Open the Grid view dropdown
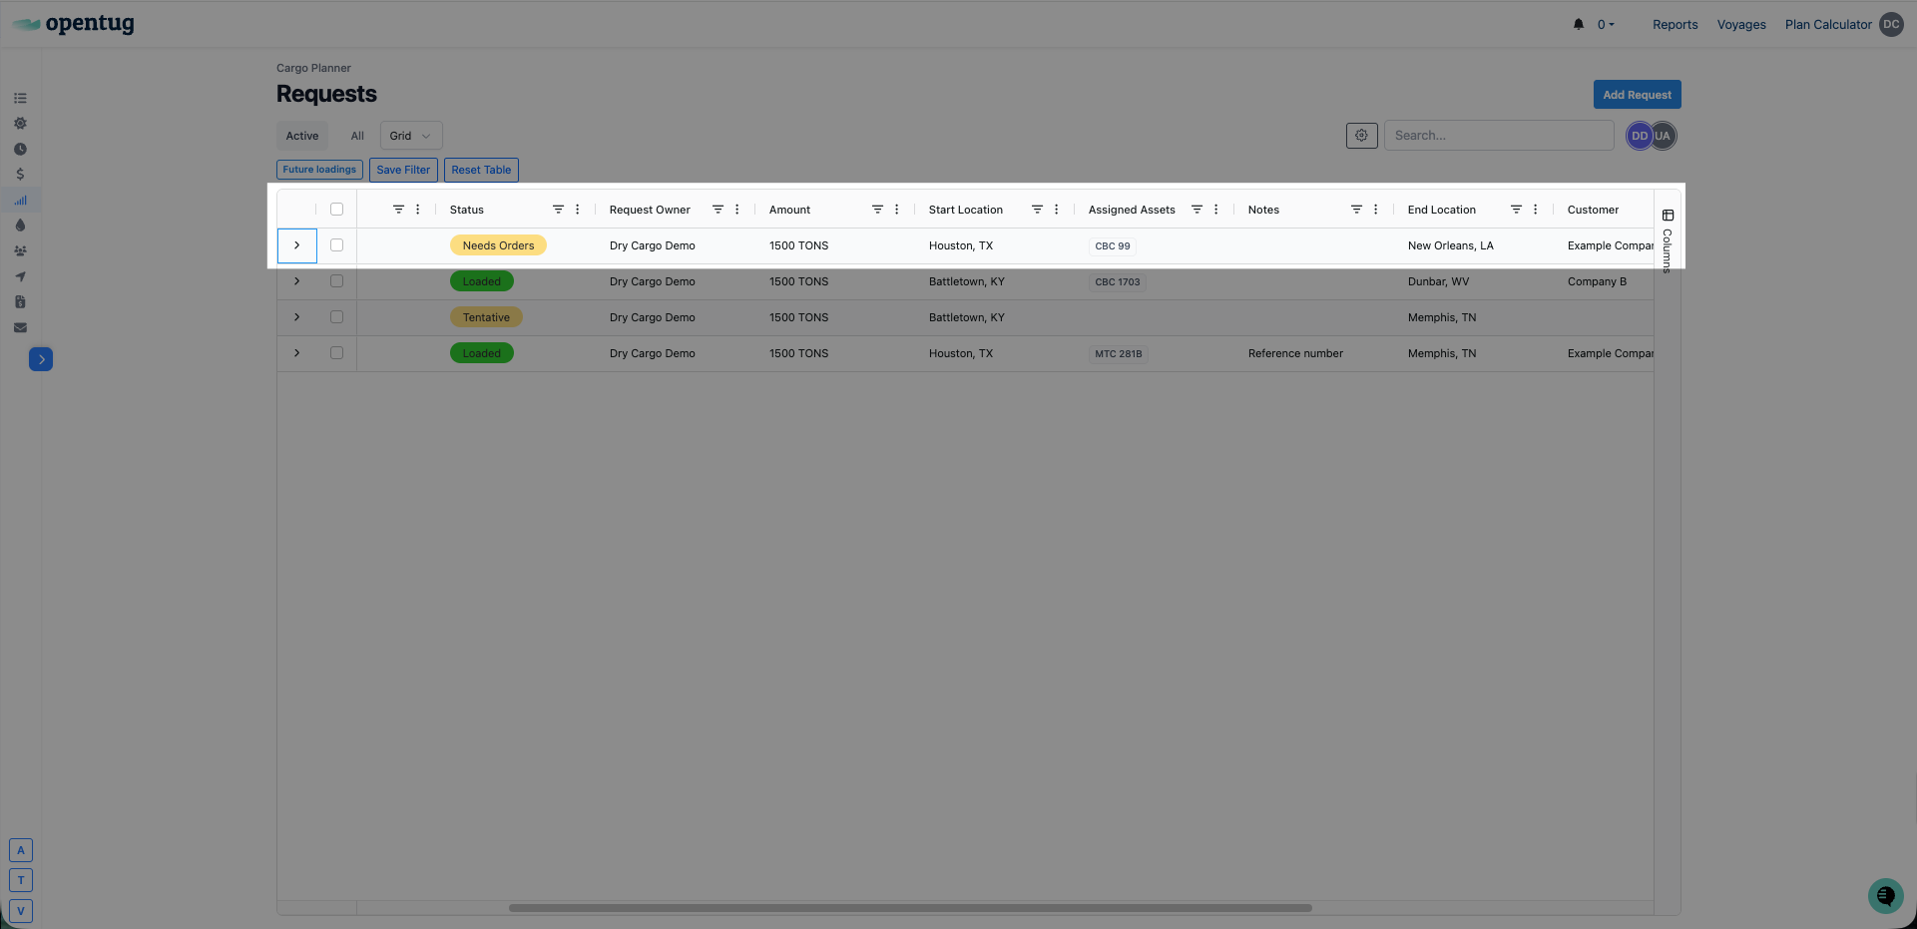 pyautogui.click(x=411, y=136)
